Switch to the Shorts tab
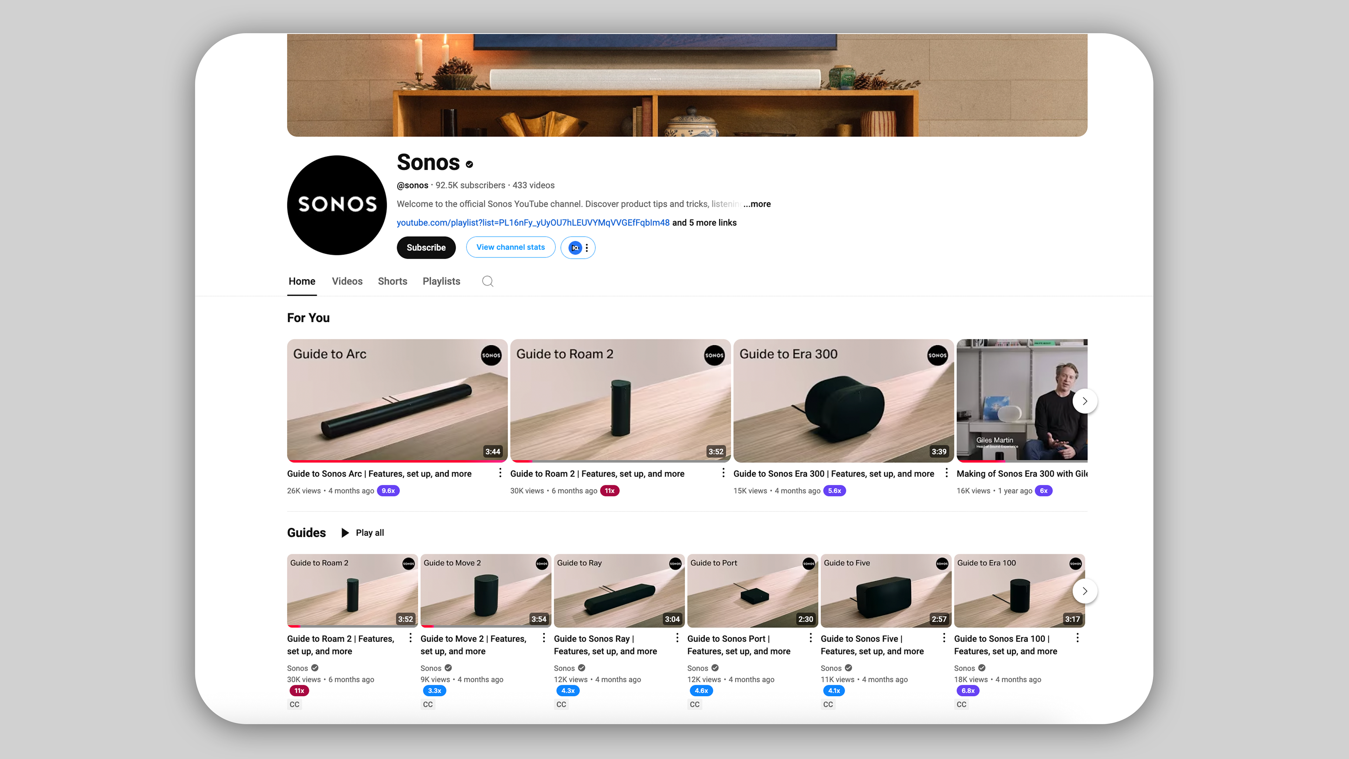 [x=392, y=281]
